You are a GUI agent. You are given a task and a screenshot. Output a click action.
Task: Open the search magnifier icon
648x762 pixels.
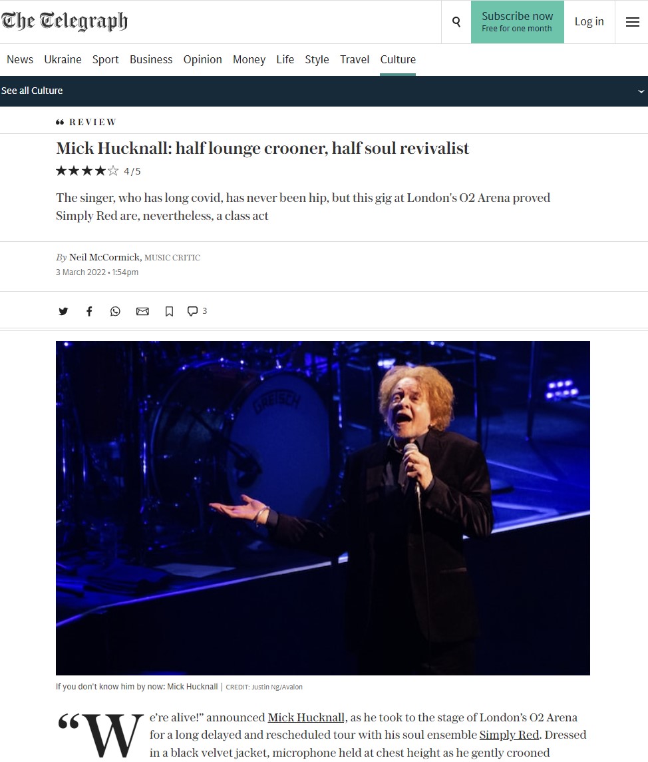(456, 22)
